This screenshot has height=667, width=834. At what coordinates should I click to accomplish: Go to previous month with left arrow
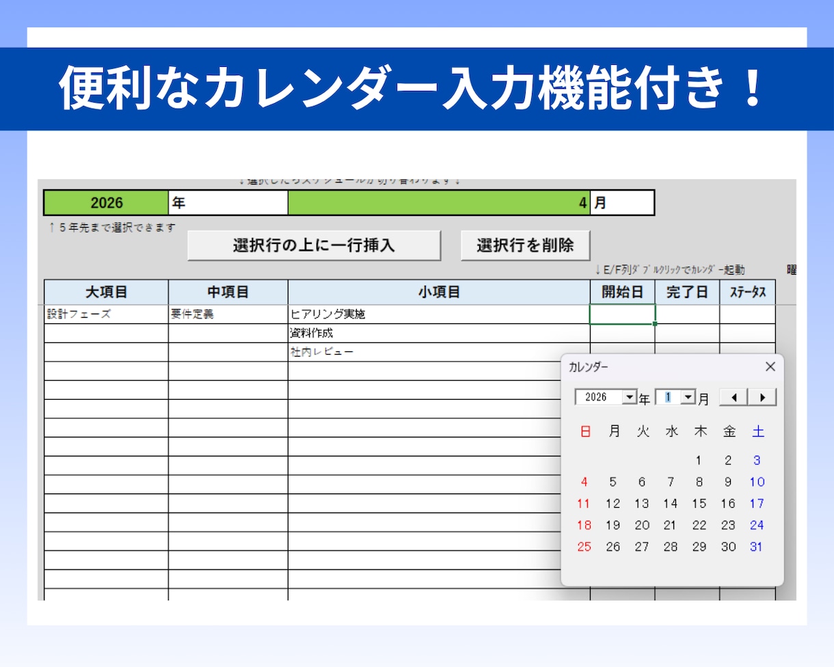coord(734,397)
